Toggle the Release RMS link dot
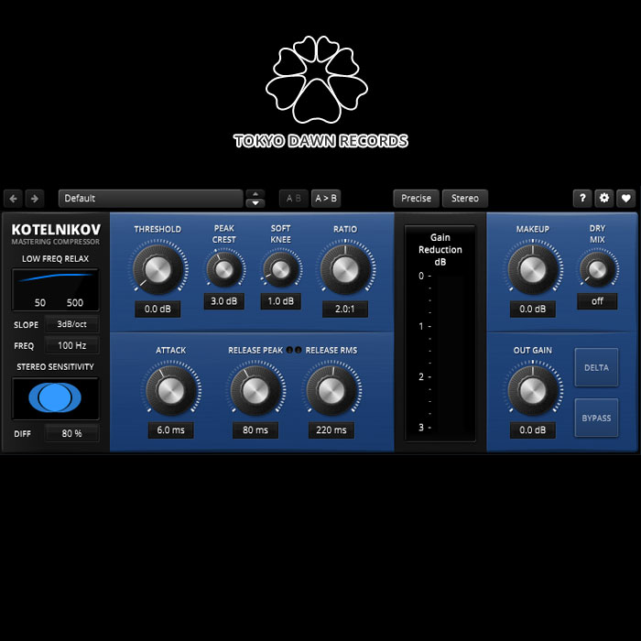The width and height of the screenshot is (641, 641). click(x=299, y=351)
